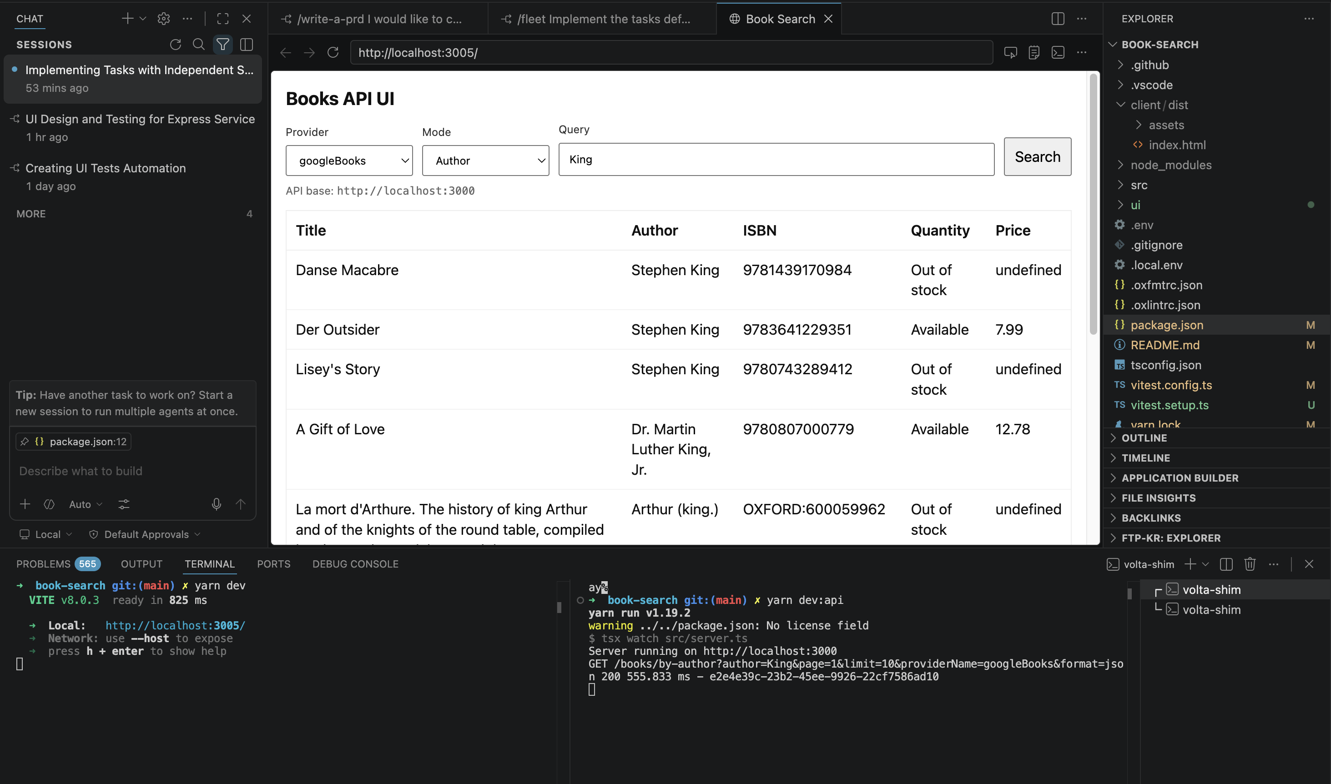The height and width of the screenshot is (784, 1331).
Task: Open the Auto model dropdown
Action: point(86,504)
